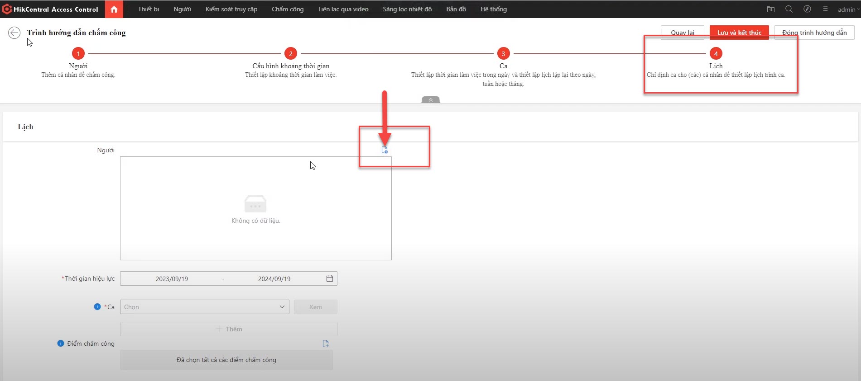Open the hamburger list icon near admin

[825, 9]
